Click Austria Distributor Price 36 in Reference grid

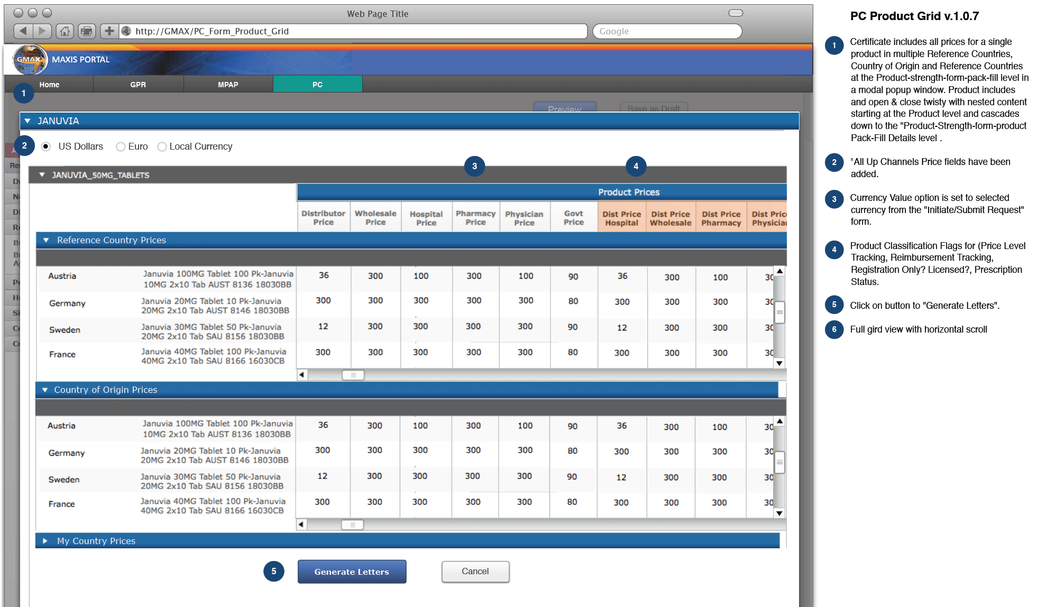click(324, 275)
